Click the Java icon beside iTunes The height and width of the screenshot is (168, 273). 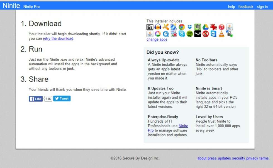coord(230,27)
